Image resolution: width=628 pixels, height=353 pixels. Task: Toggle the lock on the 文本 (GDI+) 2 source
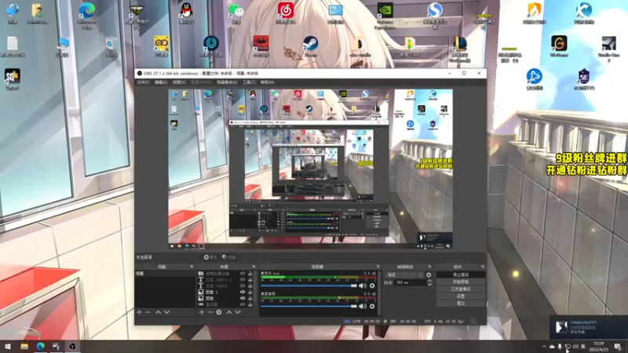pyautogui.click(x=250, y=280)
